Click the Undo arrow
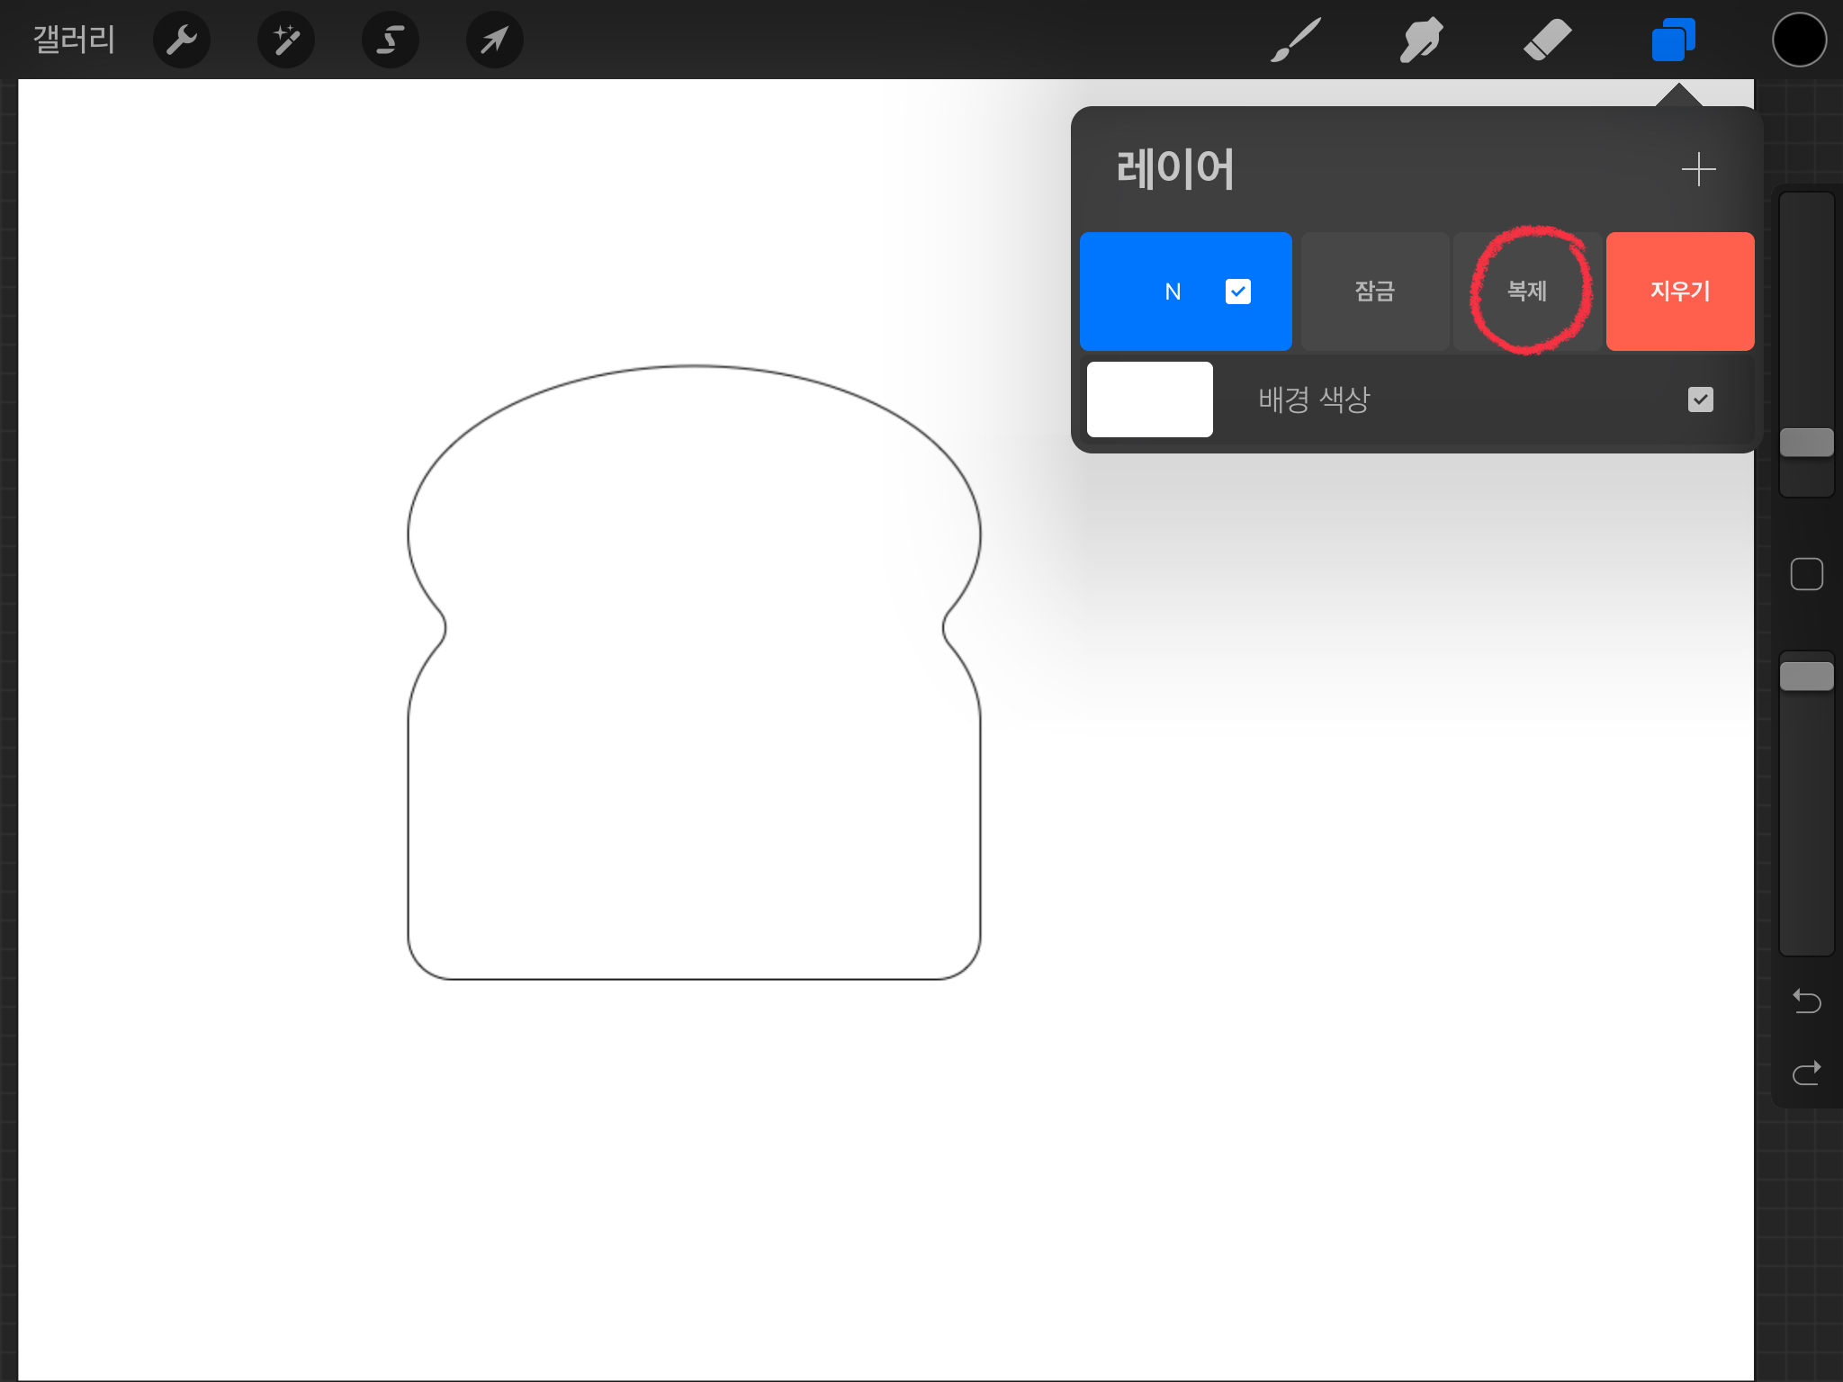Viewport: 1843px width, 1382px height. click(1806, 1001)
